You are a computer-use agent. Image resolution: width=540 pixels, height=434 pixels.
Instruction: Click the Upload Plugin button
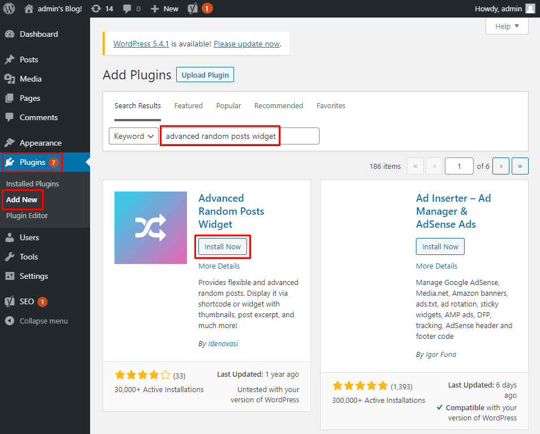pos(205,75)
